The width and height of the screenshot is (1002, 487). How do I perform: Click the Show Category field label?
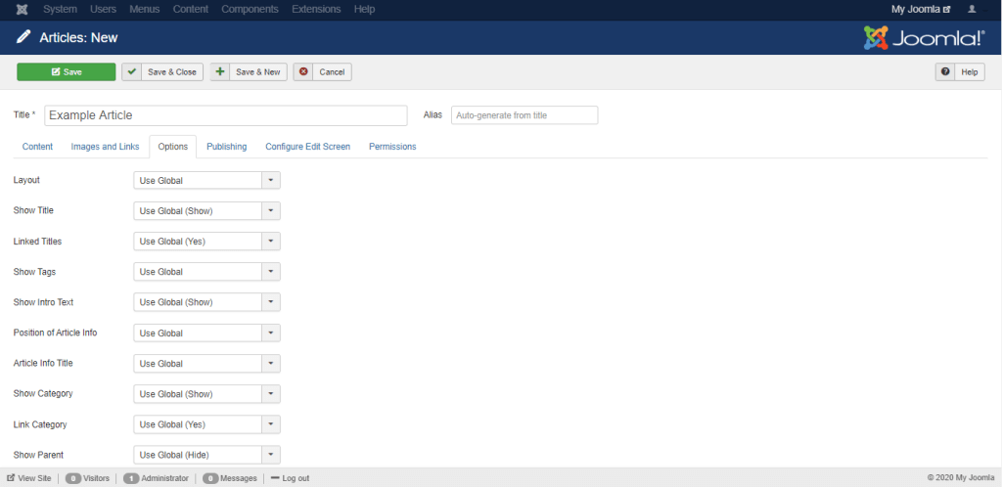click(43, 393)
